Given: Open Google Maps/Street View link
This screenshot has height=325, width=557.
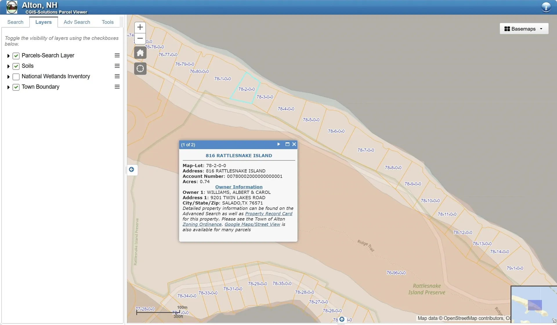Looking at the screenshot, I should point(252,224).
